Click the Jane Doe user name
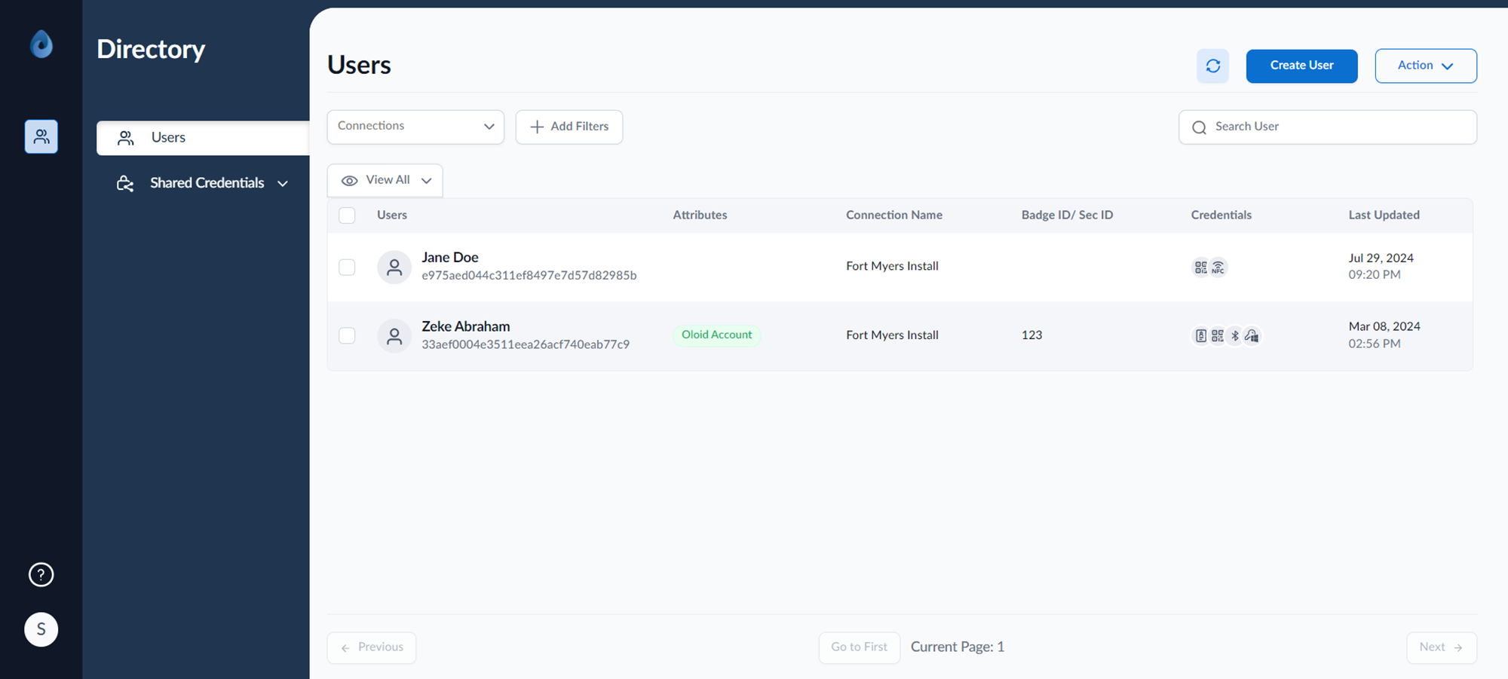Image resolution: width=1508 pixels, height=679 pixels. tap(450, 258)
